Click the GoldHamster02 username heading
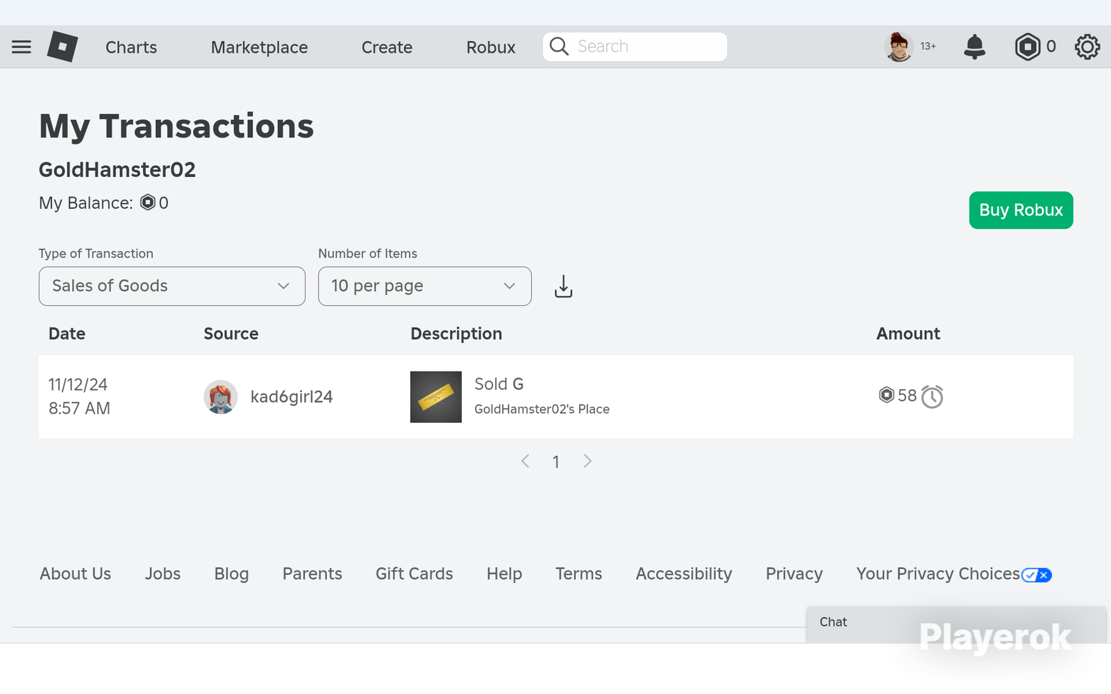Screen dimensions: 1111x694 pyautogui.click(x=117, y=170)
